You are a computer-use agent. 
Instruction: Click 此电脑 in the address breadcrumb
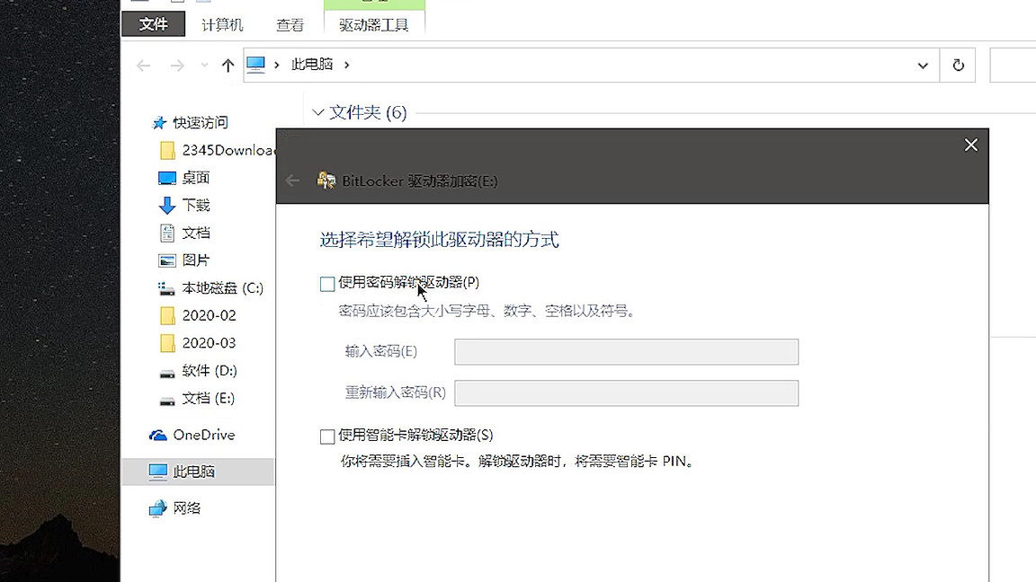point(312,65)
